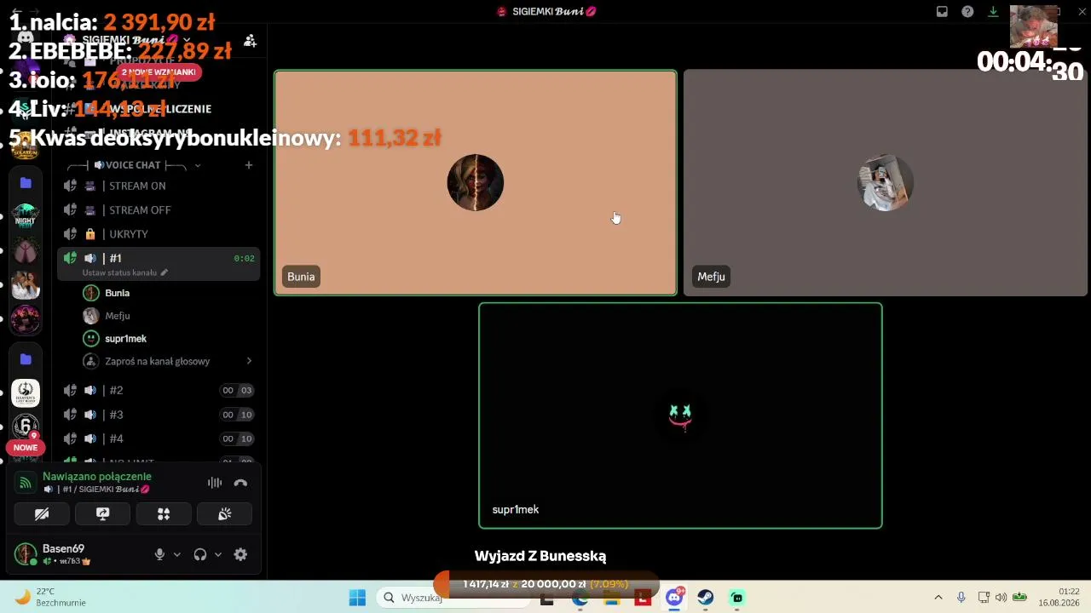Click Bunia's avatar in the call grid
The height and width of the screenshot is (613, 1091).
476,182
